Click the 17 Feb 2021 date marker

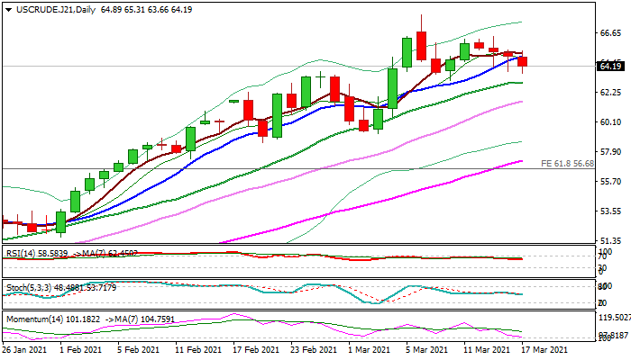coord(255,349)
